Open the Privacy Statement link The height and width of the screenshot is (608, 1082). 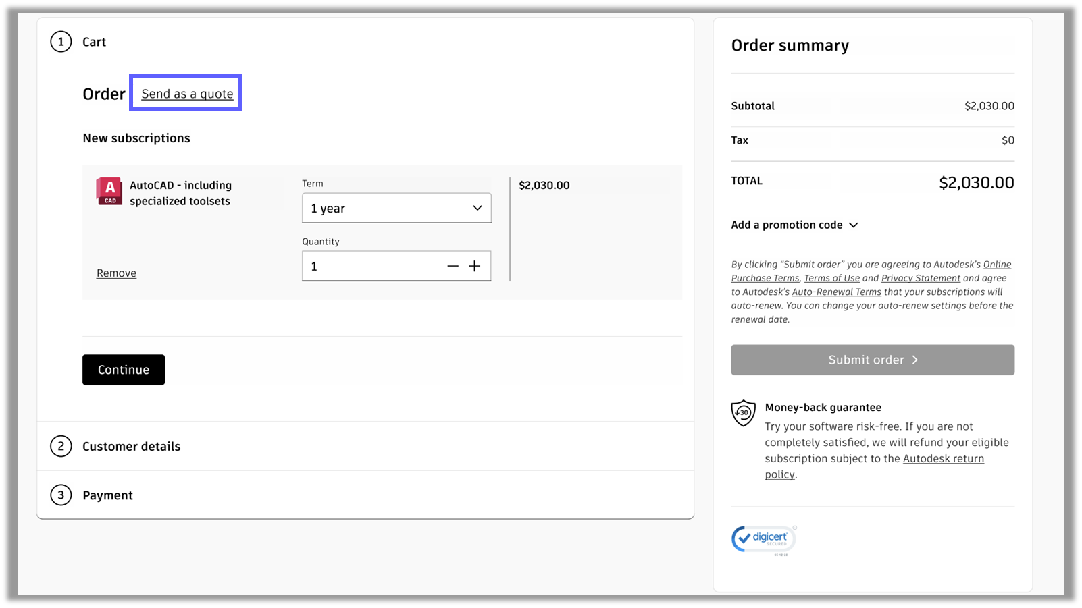(x=921, y=278)
